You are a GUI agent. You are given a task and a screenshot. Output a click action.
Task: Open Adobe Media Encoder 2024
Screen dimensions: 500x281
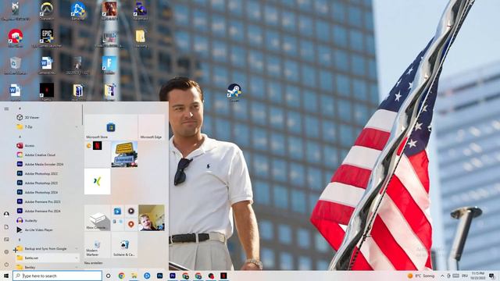click(47, 164)
